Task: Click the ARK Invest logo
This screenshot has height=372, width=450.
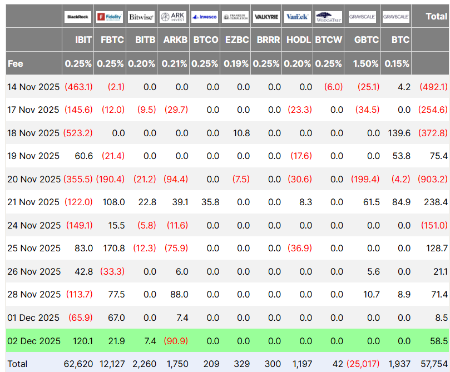Action: coord(173,17)
